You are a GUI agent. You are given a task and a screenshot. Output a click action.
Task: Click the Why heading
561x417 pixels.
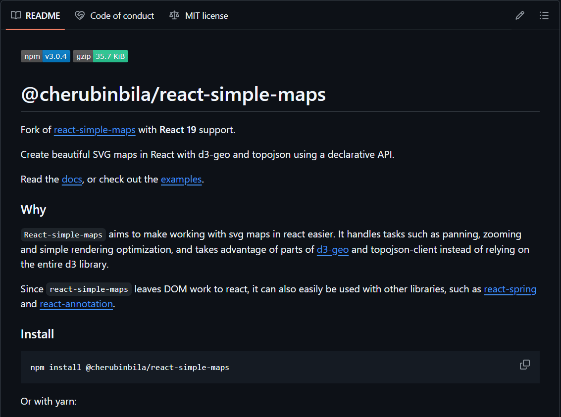pyautogui.click(x=33, y=209)
